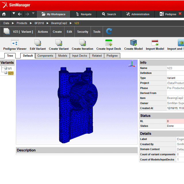Click the XYZ axis triad in viewer

pyautogui.click(x=132, y=64)
